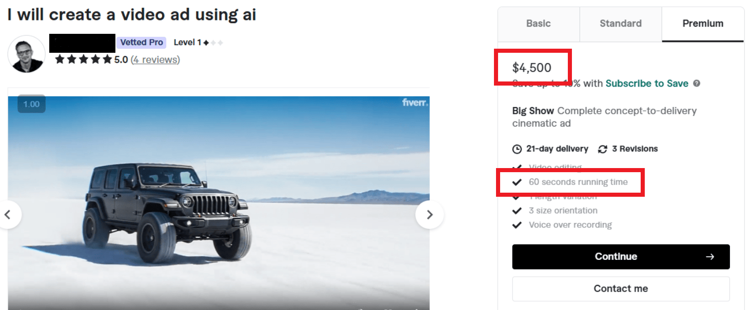Select the Standard package tab
This screenshot has width=753, height=310.
(621, 24)
